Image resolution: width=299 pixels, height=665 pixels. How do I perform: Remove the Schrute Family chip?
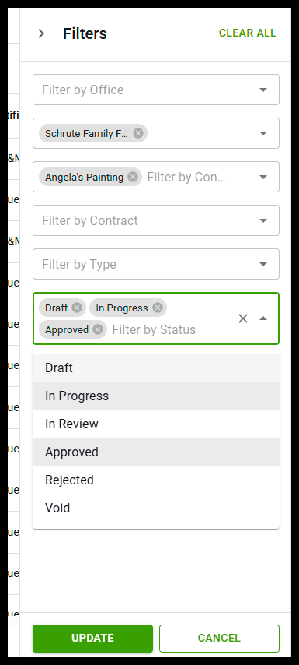(x=138, y=133)
